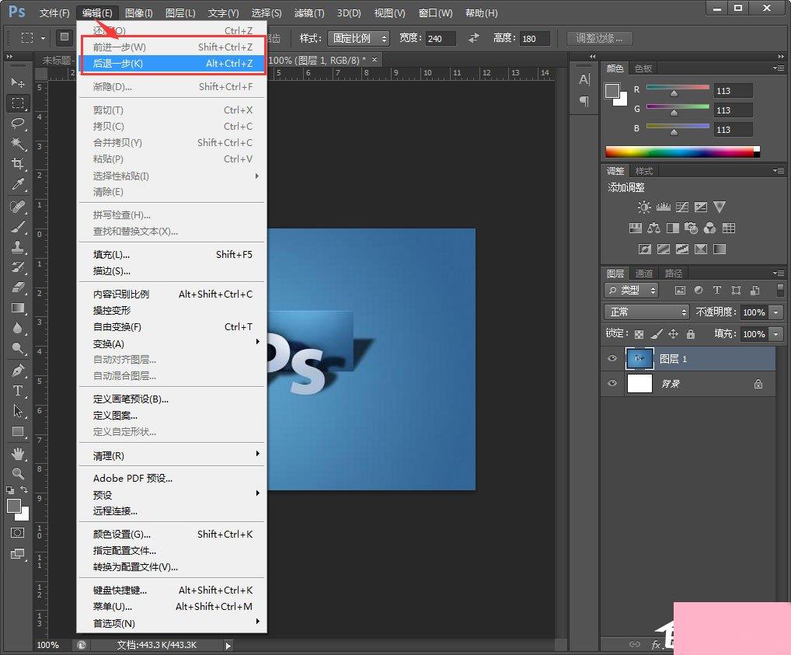Click the 调整边缘... button
Screen dimensions: 791x655
[599, 38]
